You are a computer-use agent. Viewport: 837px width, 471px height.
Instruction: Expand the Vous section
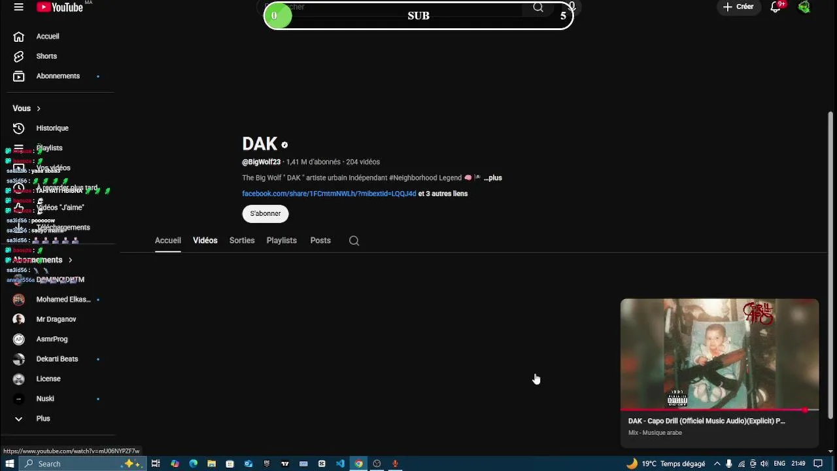(27, 109)
